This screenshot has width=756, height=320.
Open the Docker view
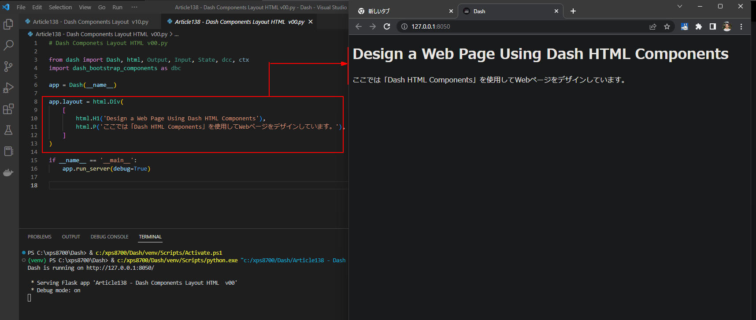pos(8,172)
